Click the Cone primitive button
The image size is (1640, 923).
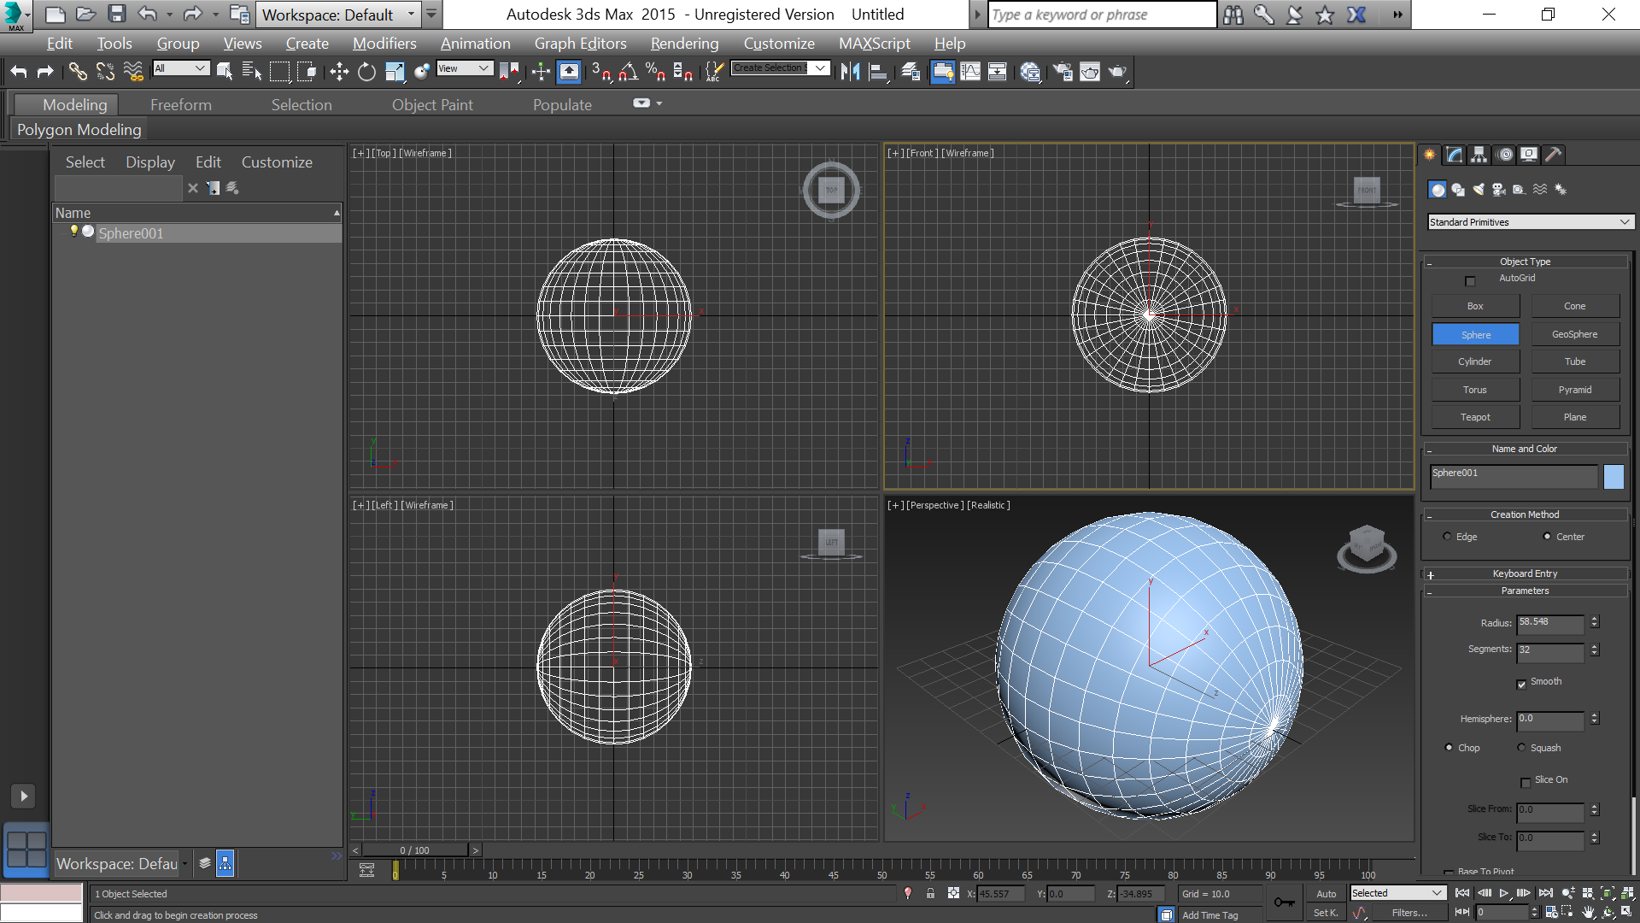1573,305
